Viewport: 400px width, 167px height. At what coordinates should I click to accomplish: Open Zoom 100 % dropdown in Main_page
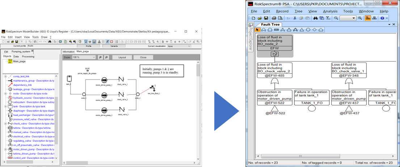coord(83,57)
